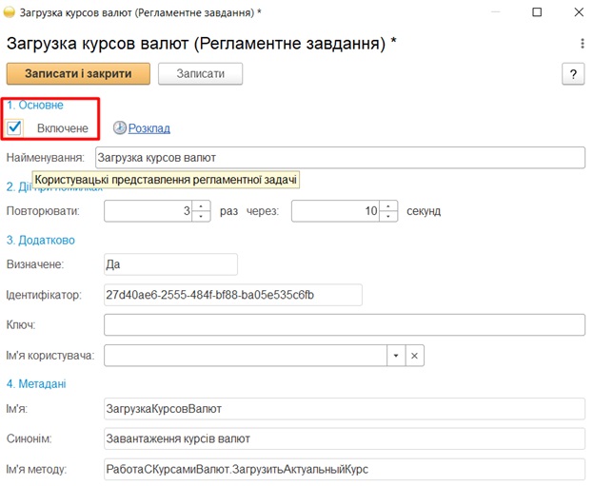Image resolution: width=594 pixels, height=486 pixels.
Task: Click the Ідентифікатор field value
Action: 233,295
